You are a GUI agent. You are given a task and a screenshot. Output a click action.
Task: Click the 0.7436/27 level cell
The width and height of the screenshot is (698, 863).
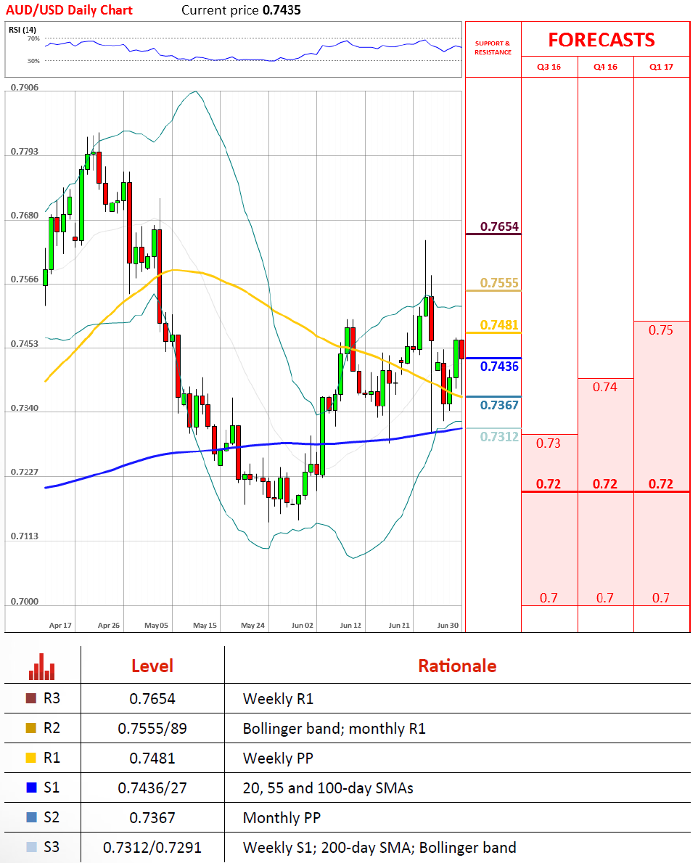point(152,788)
